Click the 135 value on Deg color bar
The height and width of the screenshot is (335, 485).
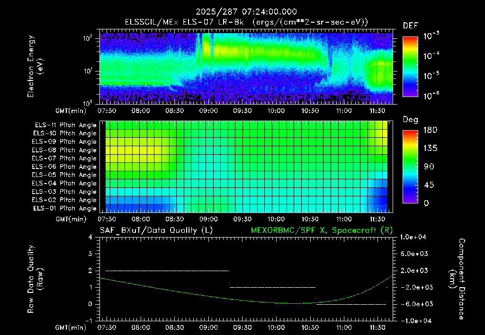[x=430, y=149]
